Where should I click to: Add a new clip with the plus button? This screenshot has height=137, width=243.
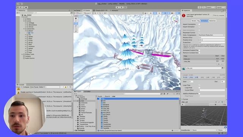coord(219,64)
